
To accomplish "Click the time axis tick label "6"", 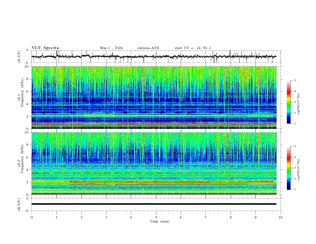I will coord(181,217).
